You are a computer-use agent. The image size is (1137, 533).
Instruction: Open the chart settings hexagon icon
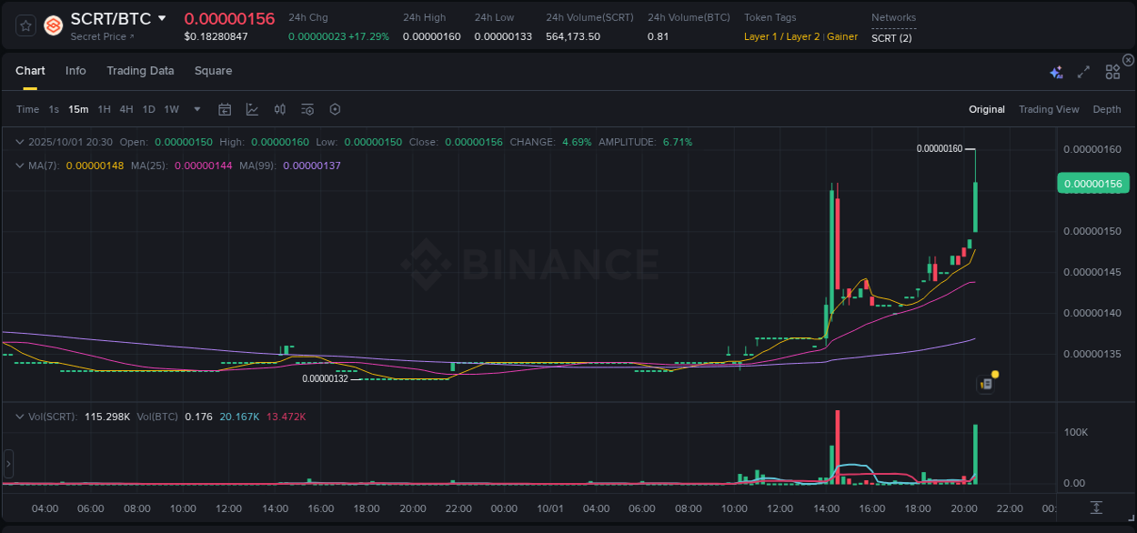coord(335,108)
